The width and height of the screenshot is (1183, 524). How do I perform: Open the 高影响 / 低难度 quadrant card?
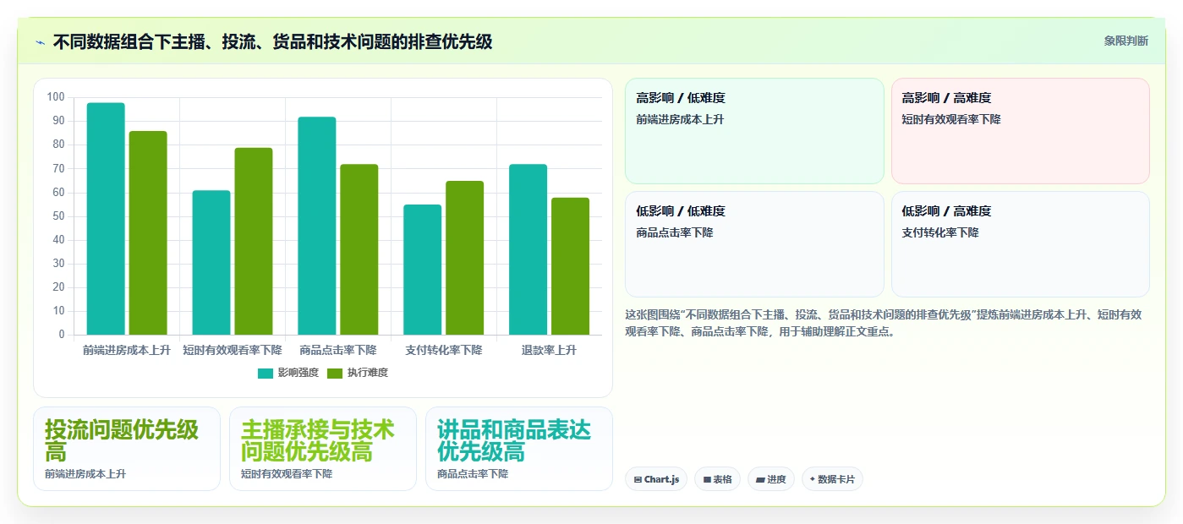click(x=754, y=131)
